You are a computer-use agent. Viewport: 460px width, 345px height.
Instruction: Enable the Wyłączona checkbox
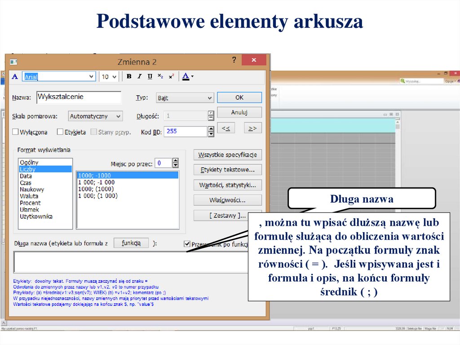tap(16, 132)
